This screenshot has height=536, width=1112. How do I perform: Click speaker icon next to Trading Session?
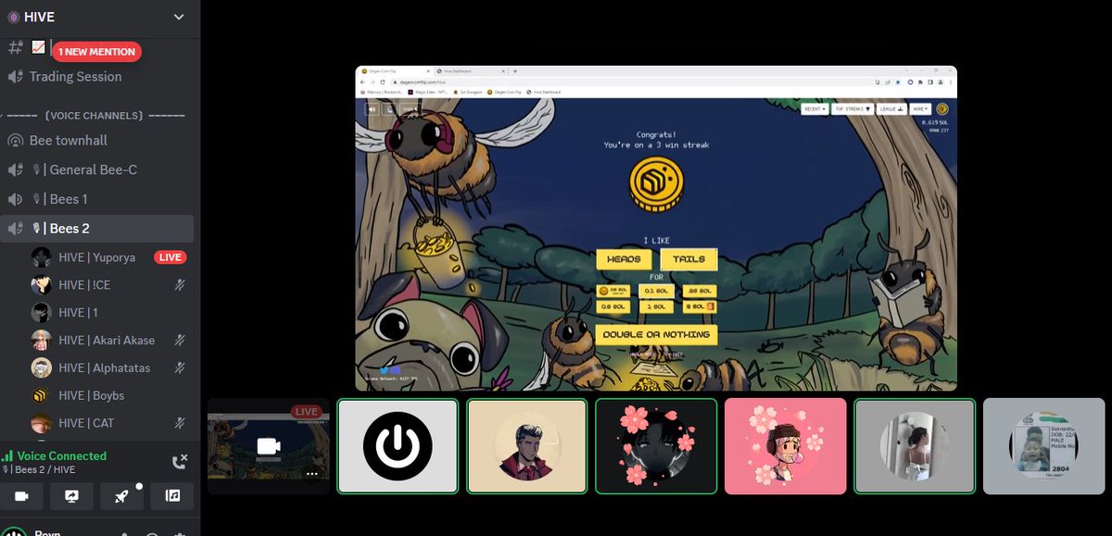(x=15, y=77)
